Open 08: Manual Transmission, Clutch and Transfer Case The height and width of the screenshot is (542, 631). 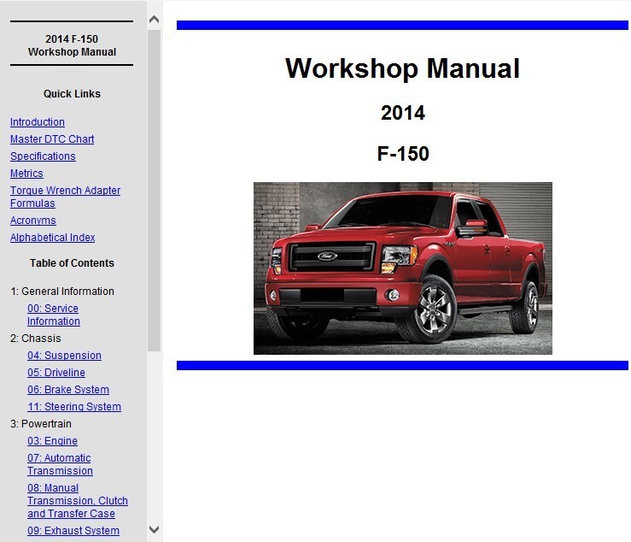pos(78,500)
